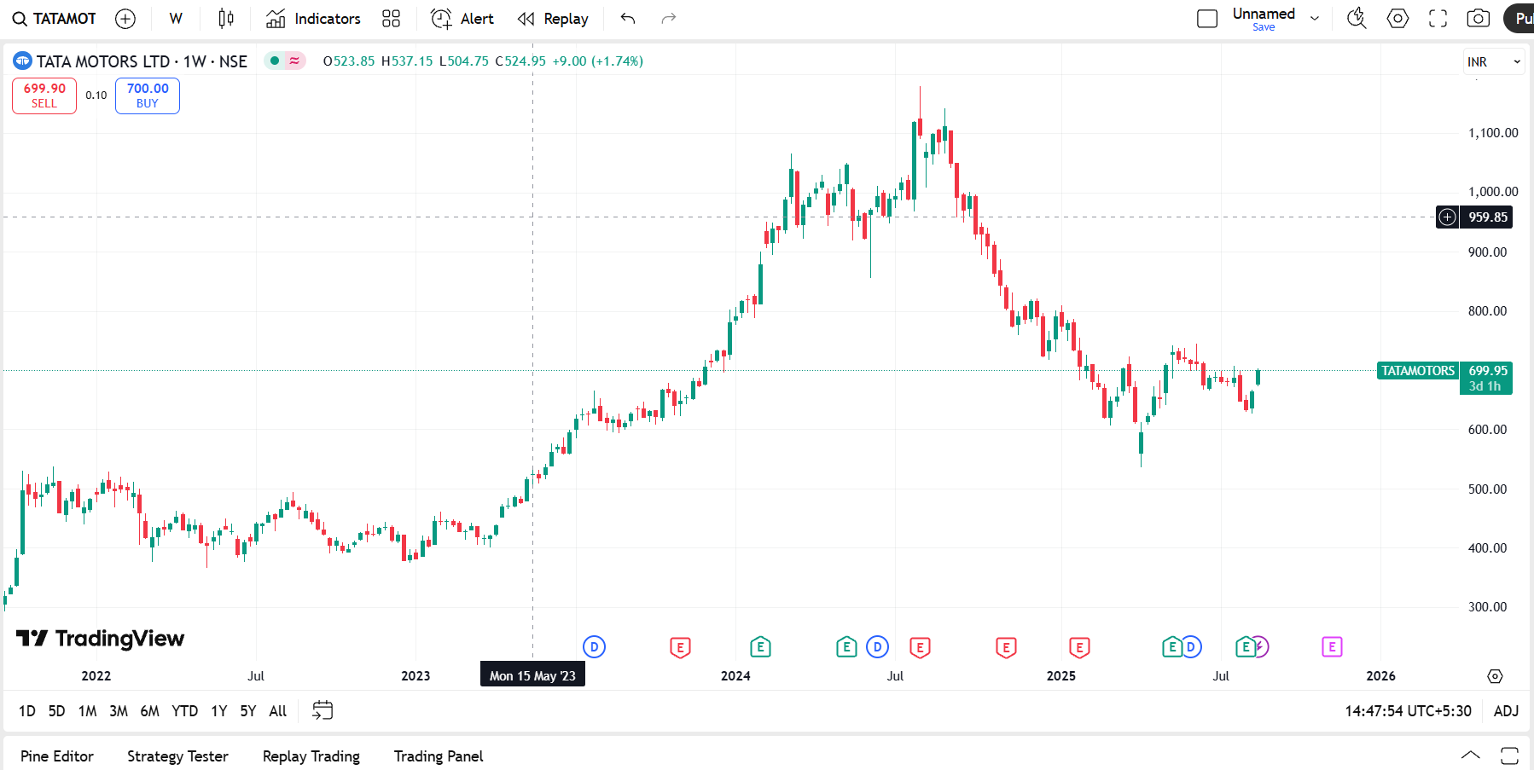Open timezone menu 14:47:54 UTC+5:30

[x=1408, y=711]
